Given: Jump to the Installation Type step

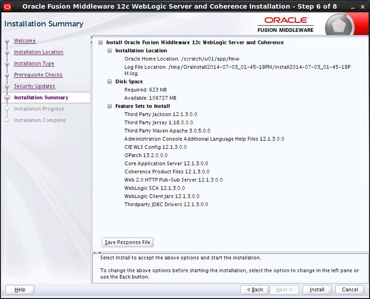Looking at the screenshot, I should click(x=34, y=63).
